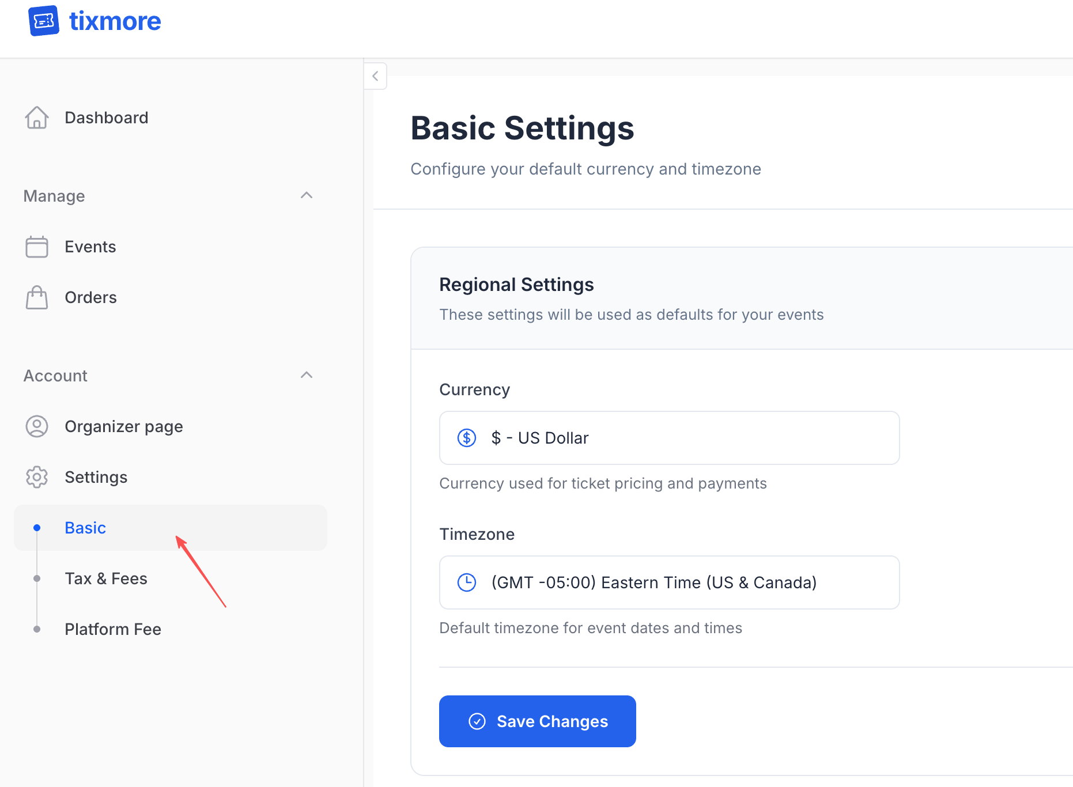The image size is (1073, 787).
Task: Click the tixmore logo icon
Action: [x=44, y=21]
